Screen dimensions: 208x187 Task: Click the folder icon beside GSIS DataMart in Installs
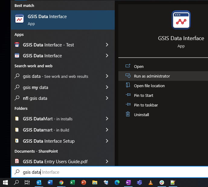click(17, 119)
